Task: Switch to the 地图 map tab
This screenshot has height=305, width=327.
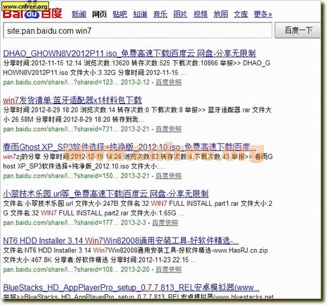Action: (221, 14)
